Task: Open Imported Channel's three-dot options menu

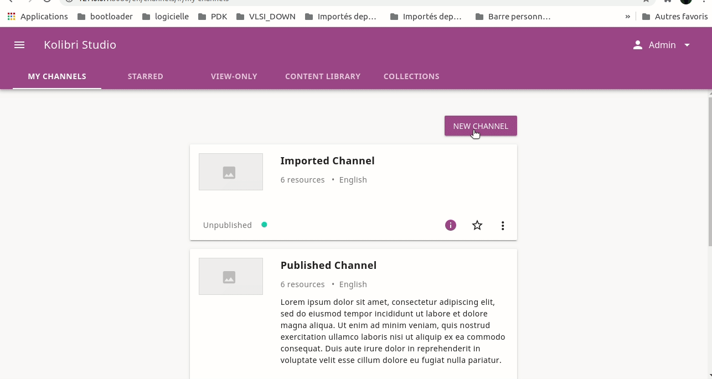Action: pos(503,225)
